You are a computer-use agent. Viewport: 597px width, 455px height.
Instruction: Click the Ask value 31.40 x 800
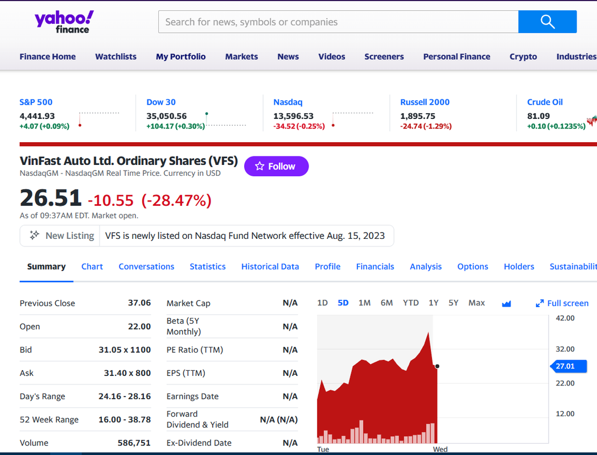127,373
